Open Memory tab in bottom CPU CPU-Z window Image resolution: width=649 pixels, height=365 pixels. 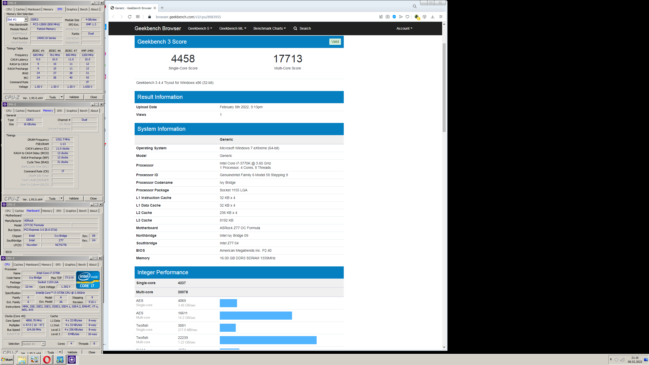coord(46,265)
